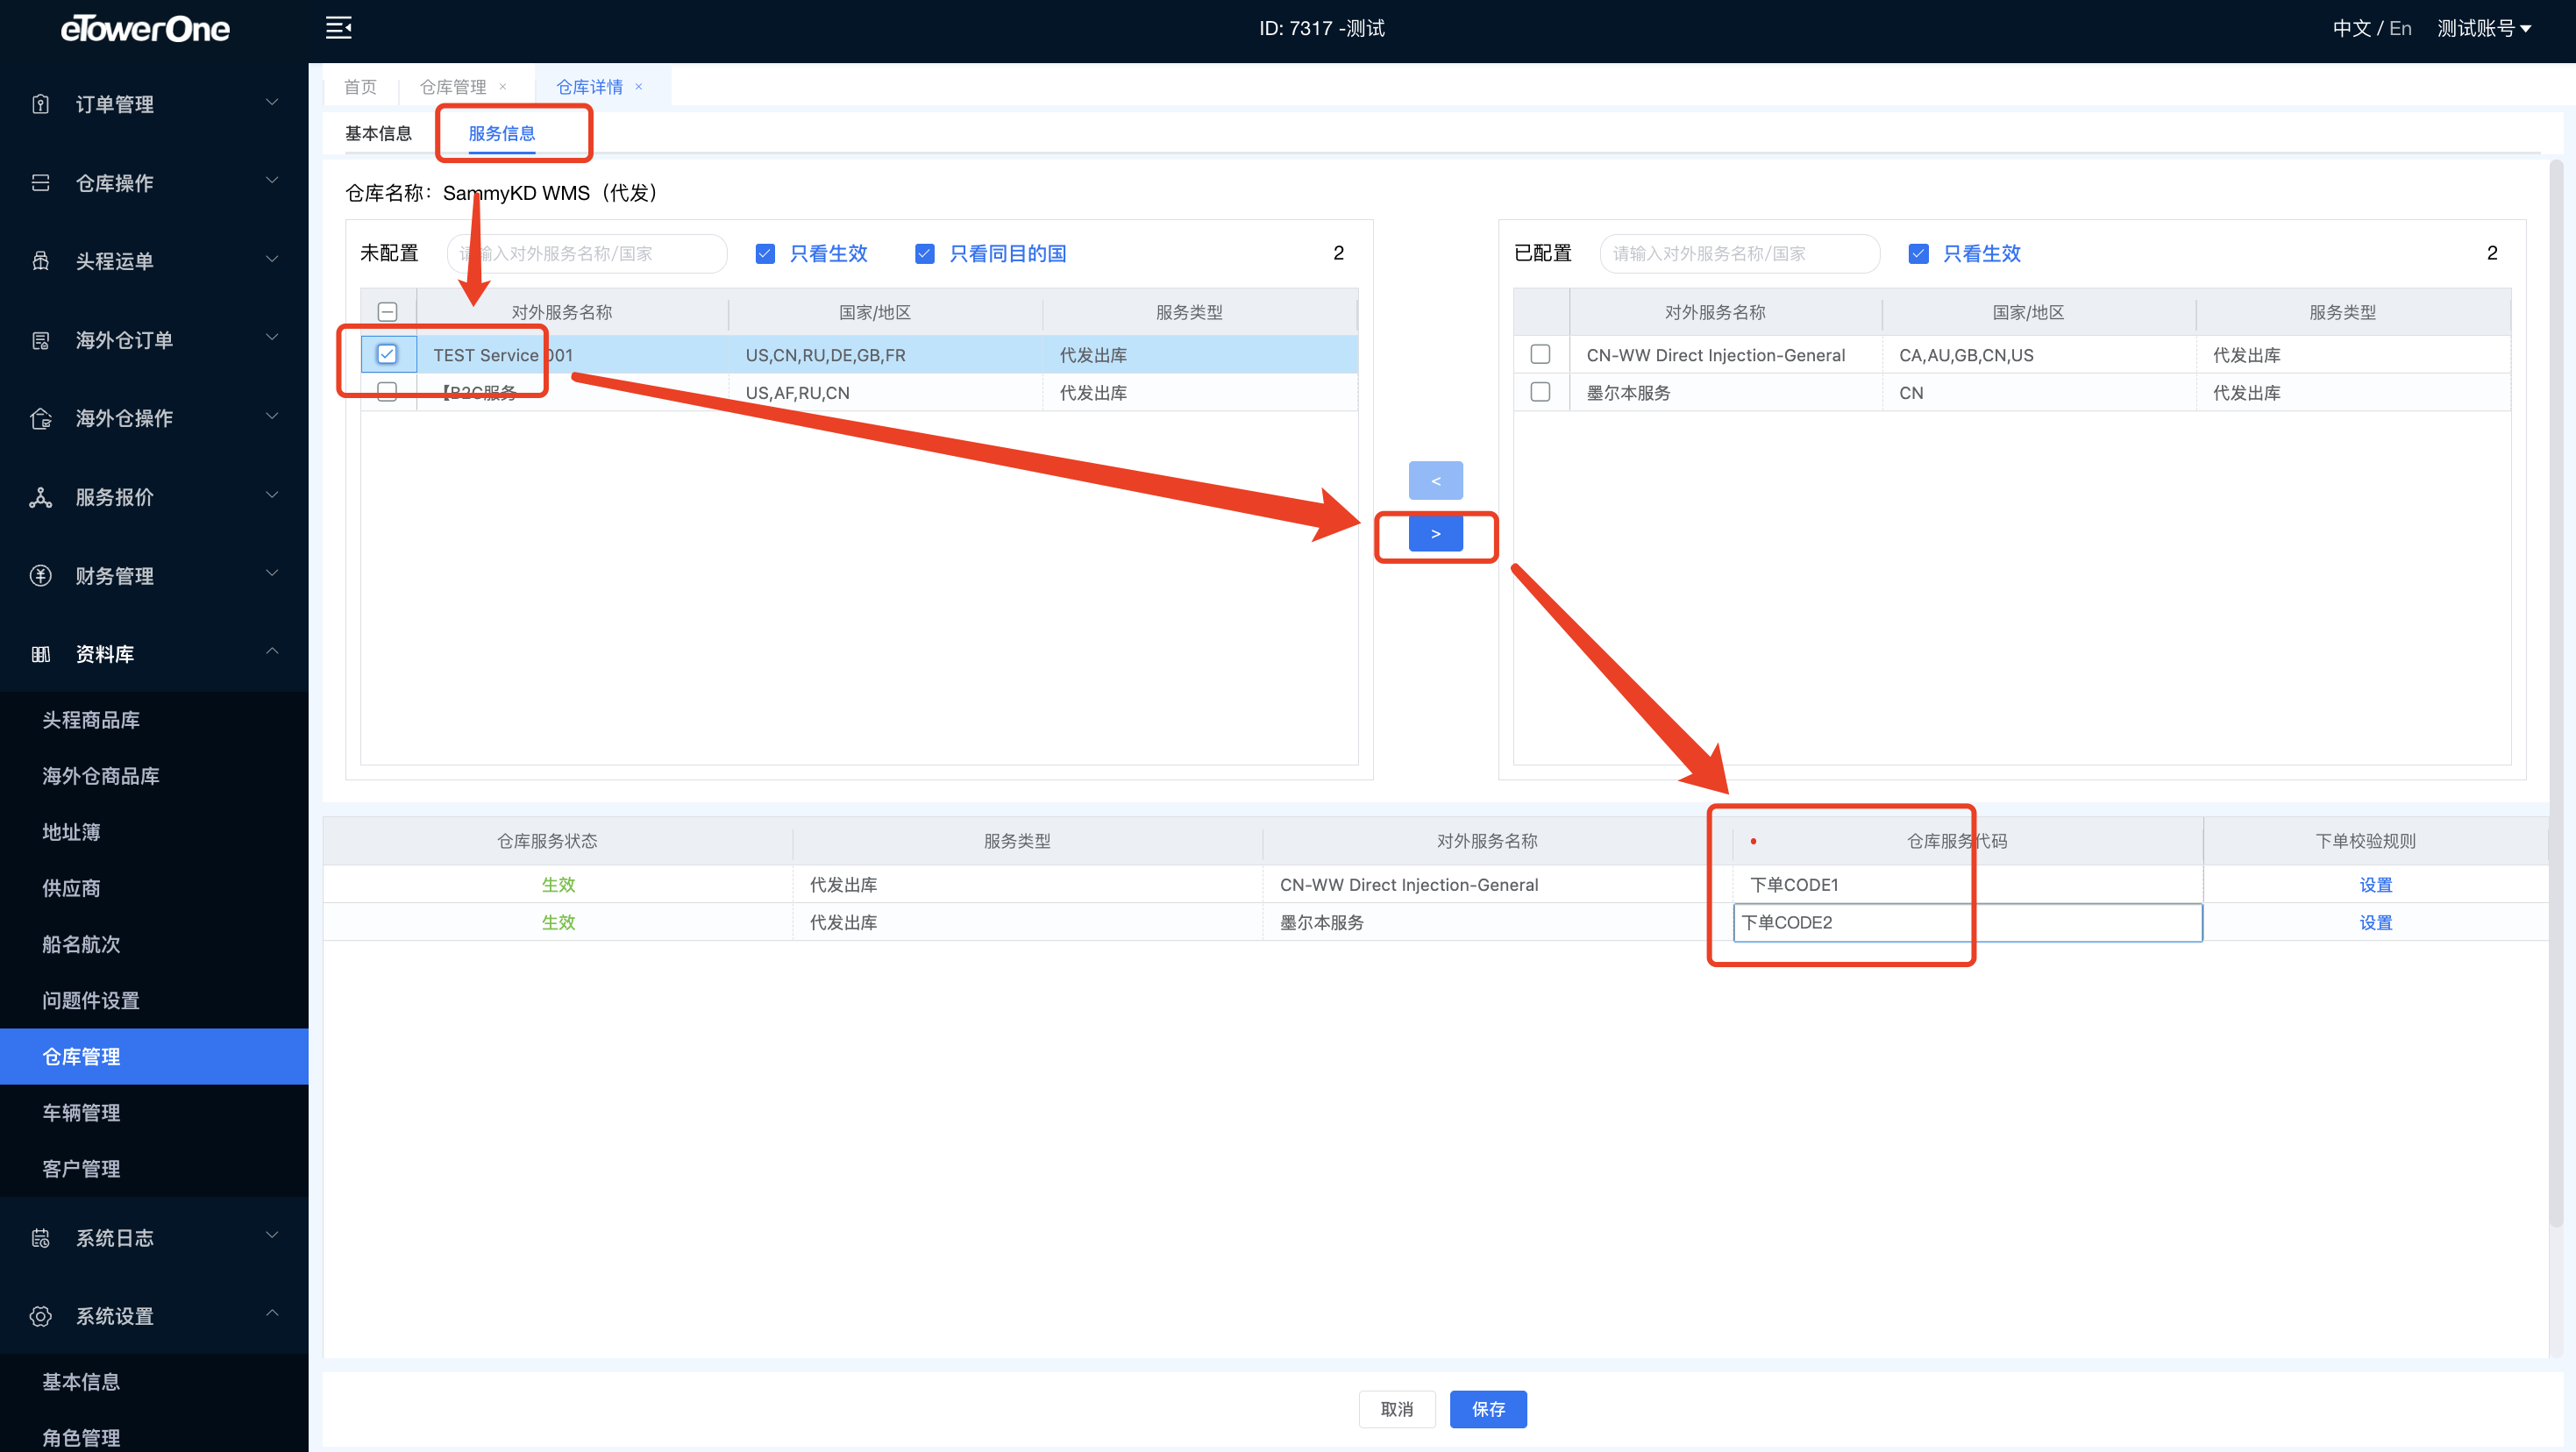Expand the 海外仓操作 menu chevron

click(x=272, y=417)
